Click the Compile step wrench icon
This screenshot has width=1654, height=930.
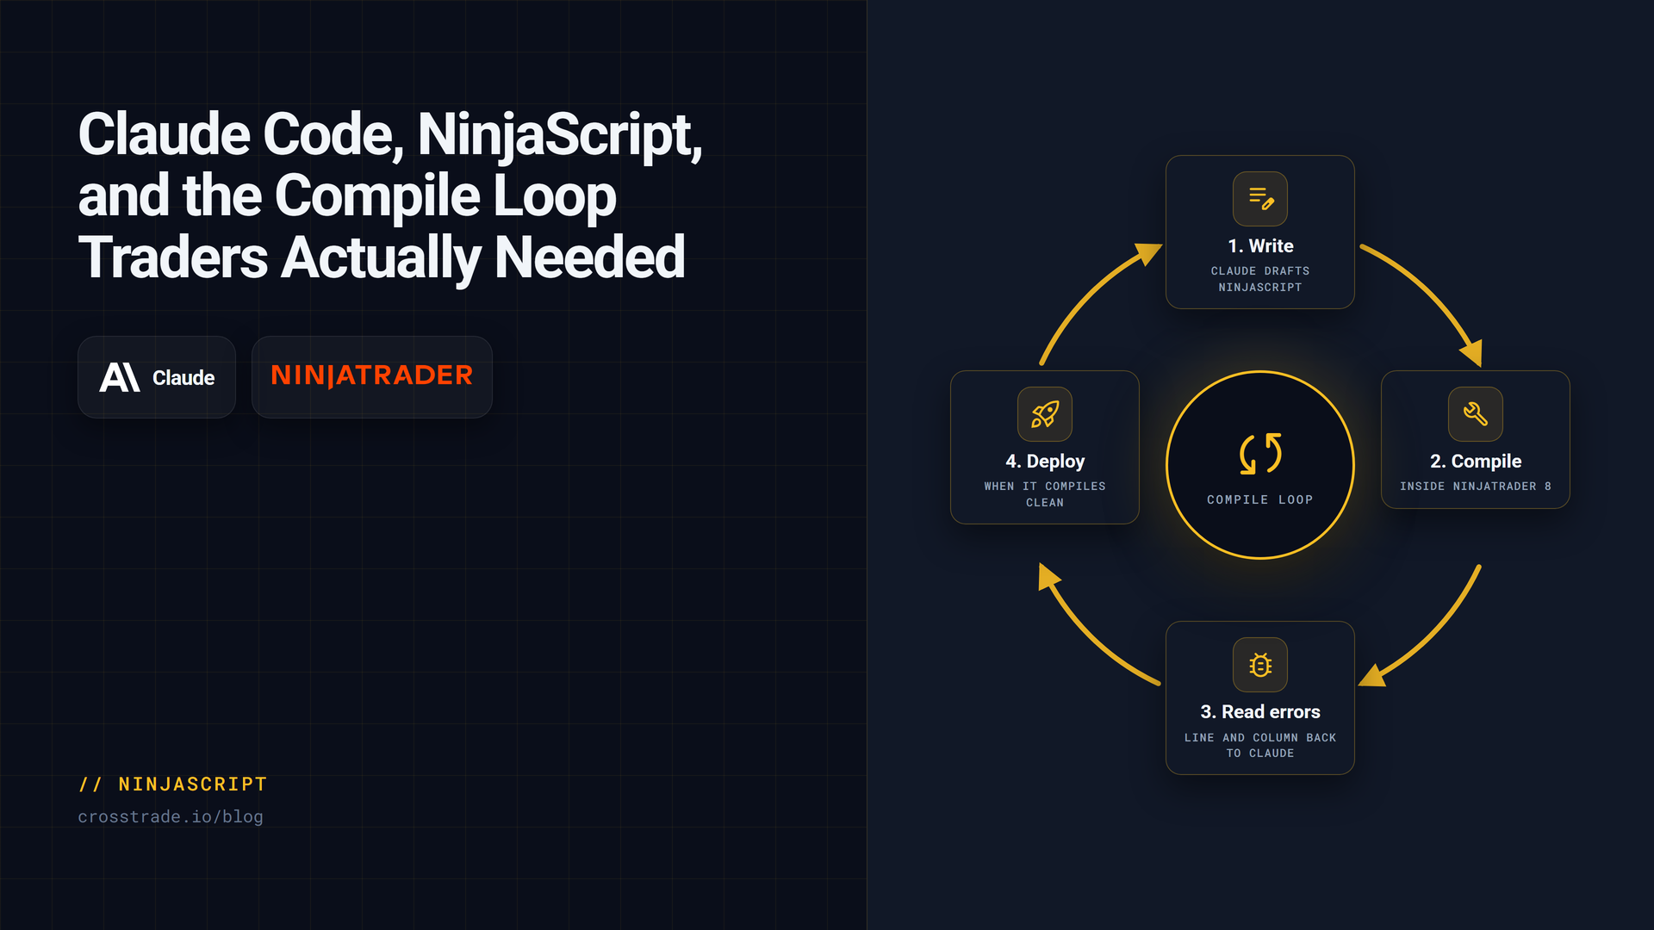click(1476, 414)
